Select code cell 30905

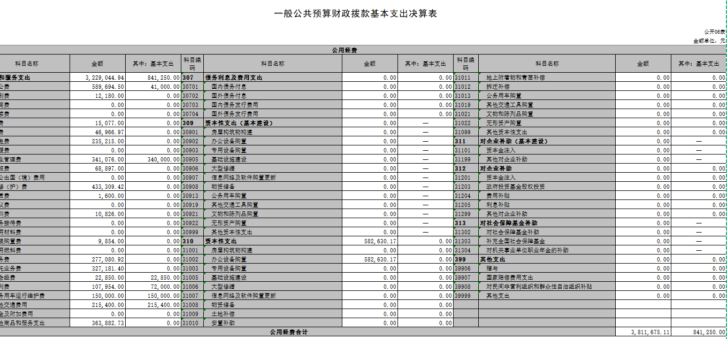(x=192, y=159)
